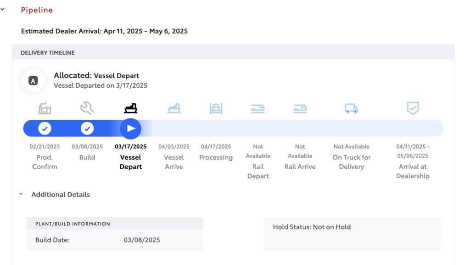Screen dimensions: 470x265
Task: Click the bold Vessel Depart stage label
Action: [x=131, y=162]
